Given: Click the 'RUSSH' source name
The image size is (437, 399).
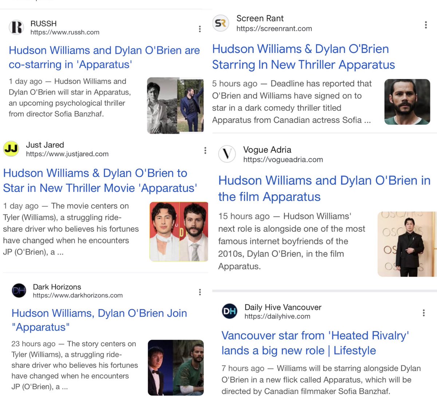Looking at the screenshot, I should [x=44, y=24].
